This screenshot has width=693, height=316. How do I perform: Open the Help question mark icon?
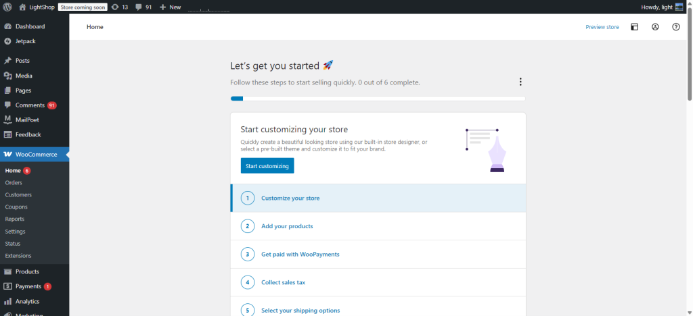click(x=676, y=27)
